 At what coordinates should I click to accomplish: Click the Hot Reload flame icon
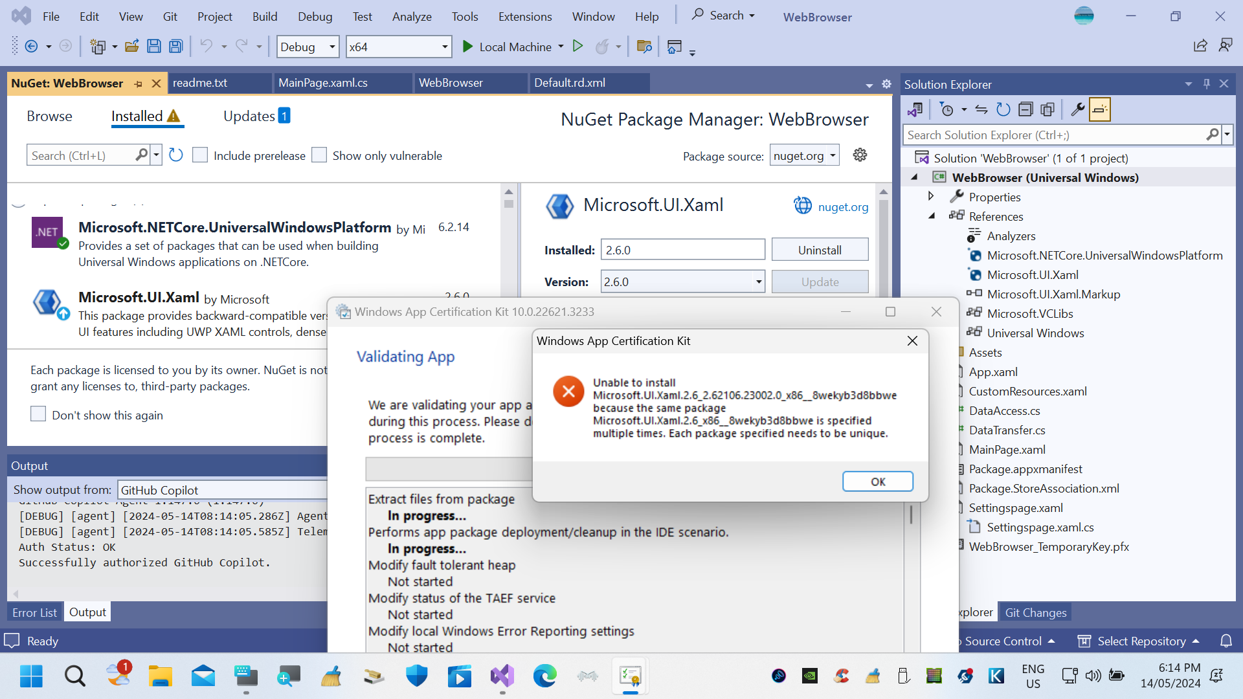tap(602, 47)
